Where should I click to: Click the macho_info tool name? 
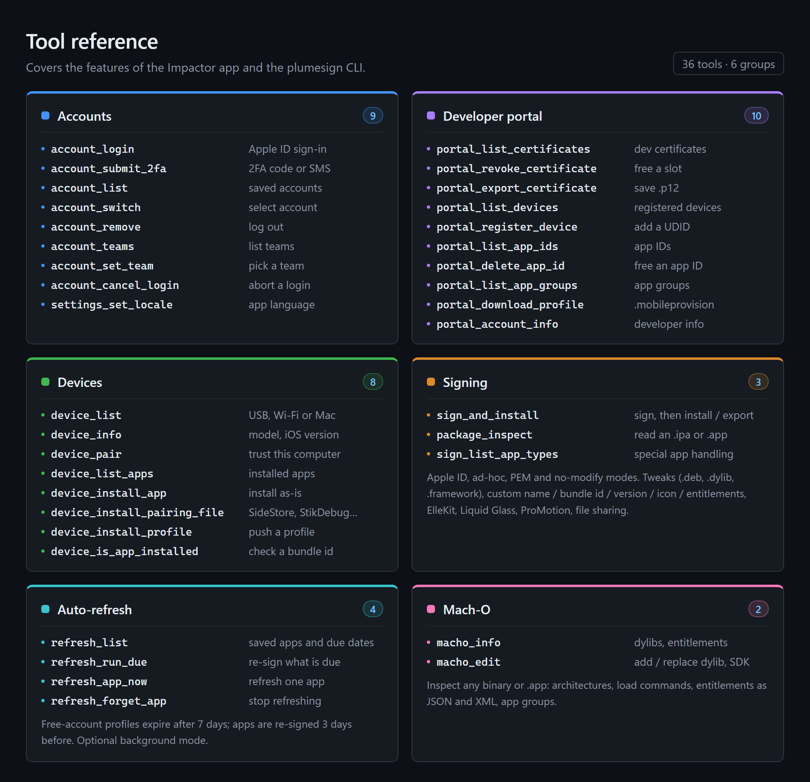(468, 643)
